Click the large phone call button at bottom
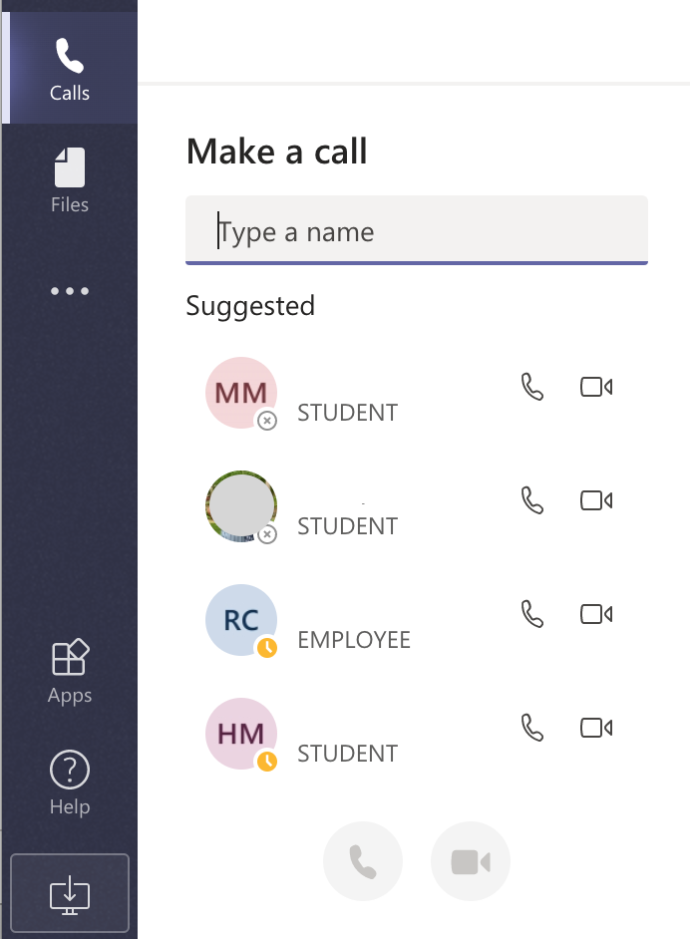 (x=363, y=860)
